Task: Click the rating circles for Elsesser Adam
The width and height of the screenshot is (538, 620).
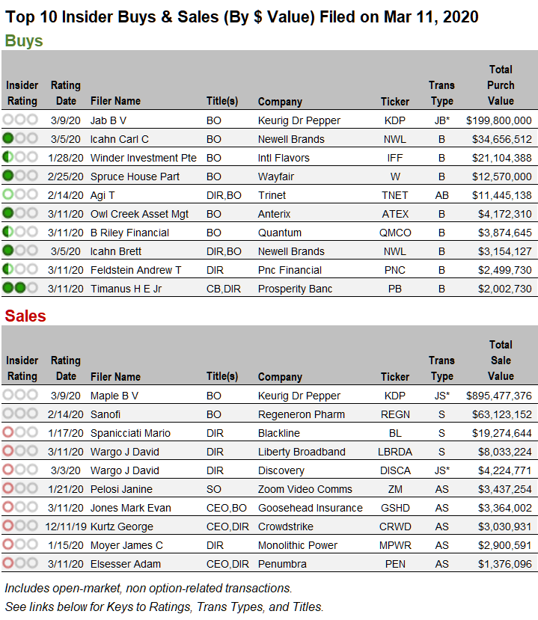Action: pos(20,563)
